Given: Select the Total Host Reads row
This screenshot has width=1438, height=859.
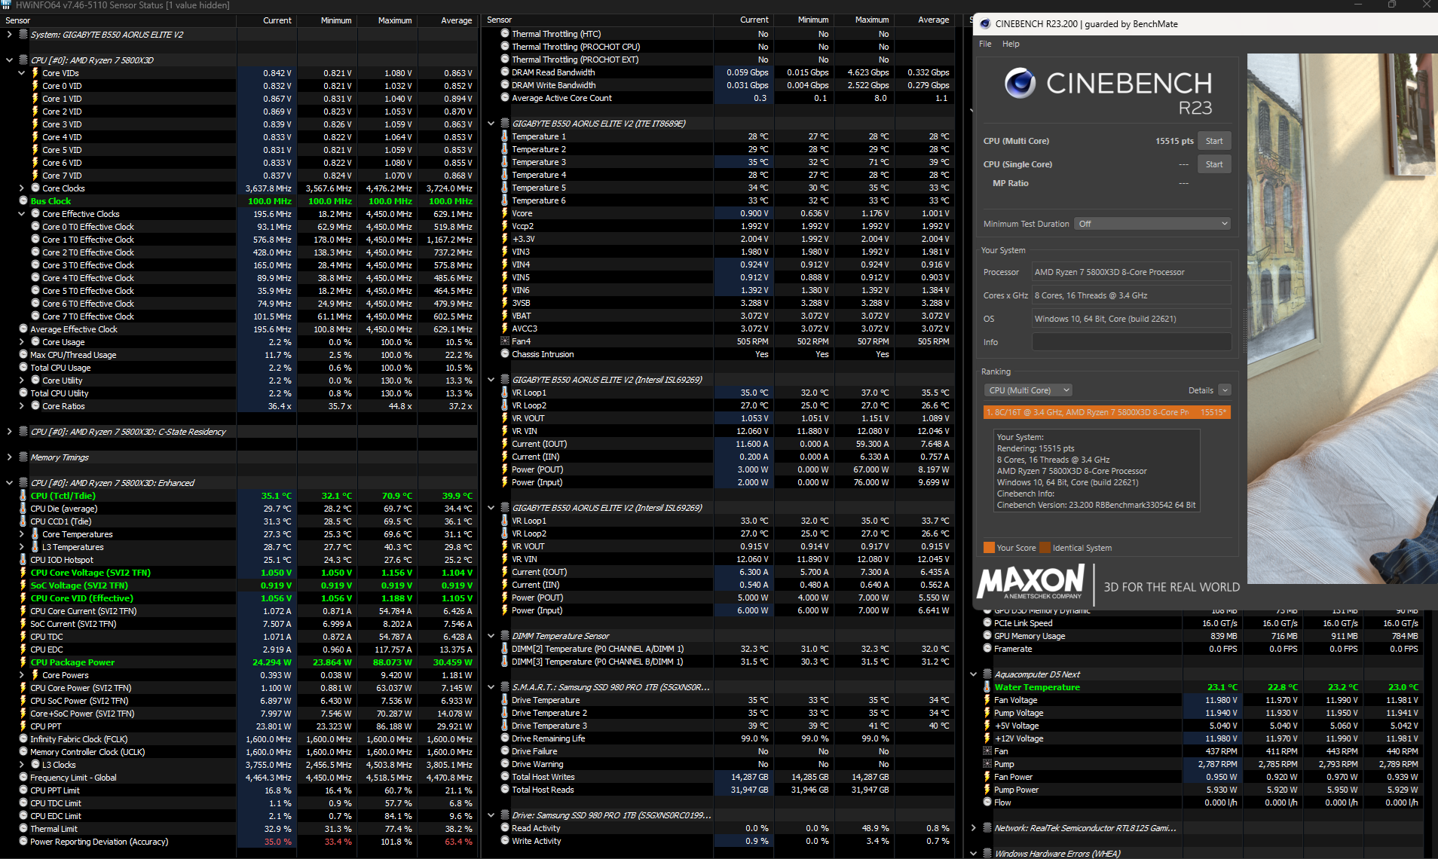Looking at the screenshot, I should pos(719,790).
